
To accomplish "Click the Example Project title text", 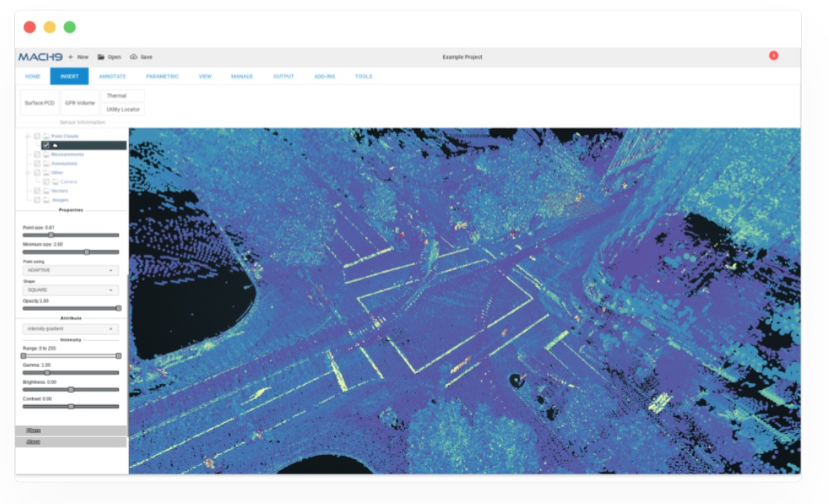I will pyautogui.click(x=462, y=57).
